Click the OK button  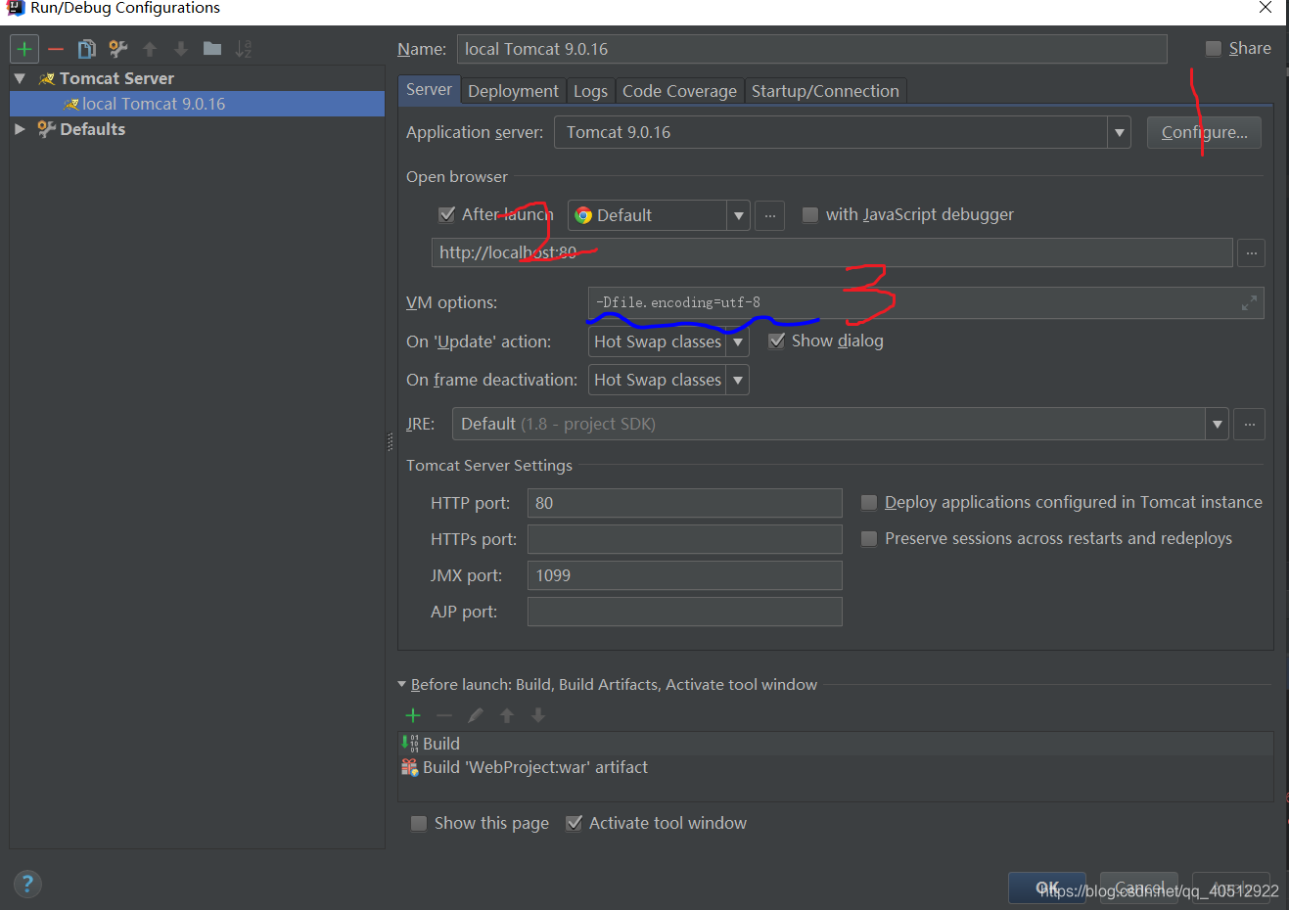pos(1047,887)
